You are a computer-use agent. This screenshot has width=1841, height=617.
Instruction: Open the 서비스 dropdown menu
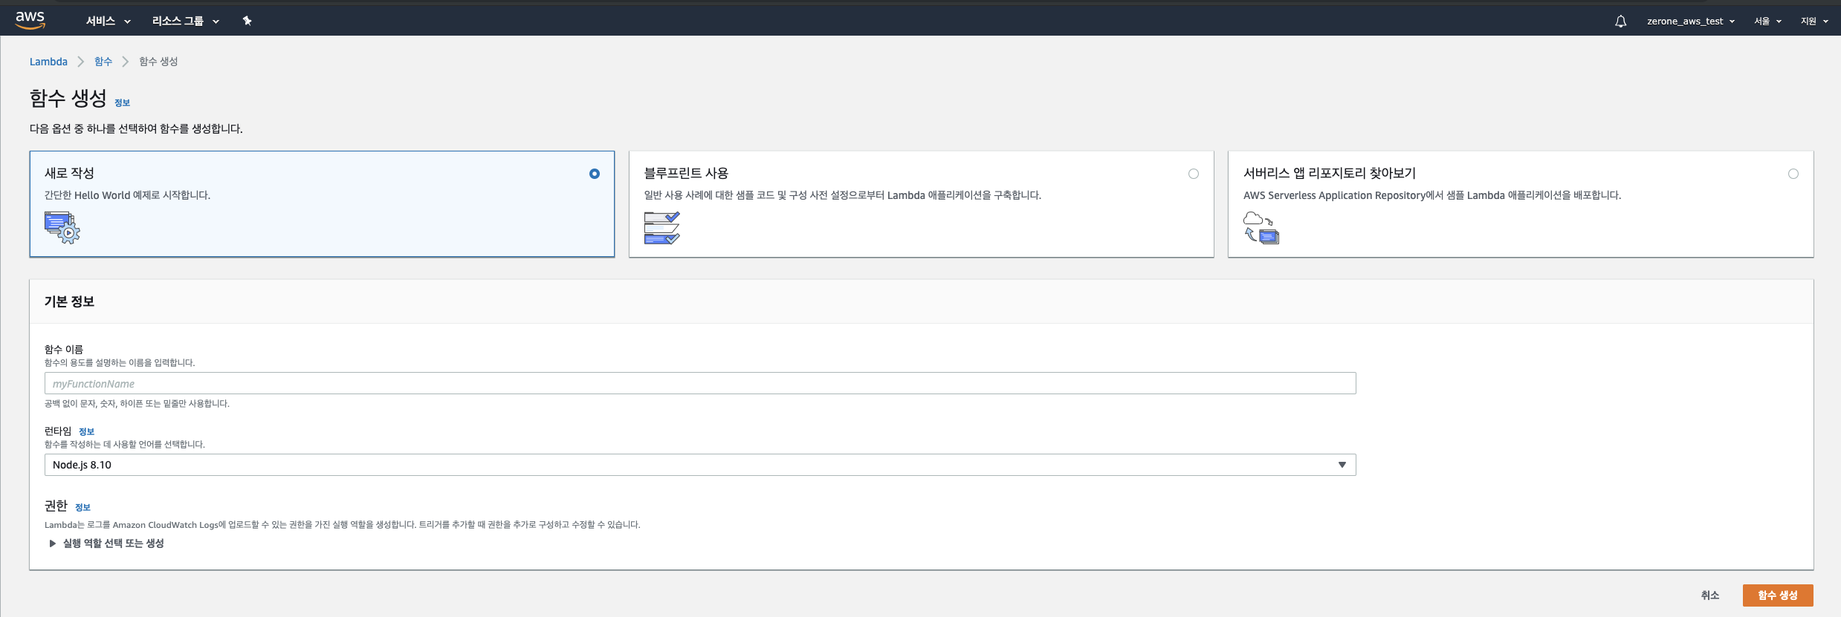click(x=108, y=21)
